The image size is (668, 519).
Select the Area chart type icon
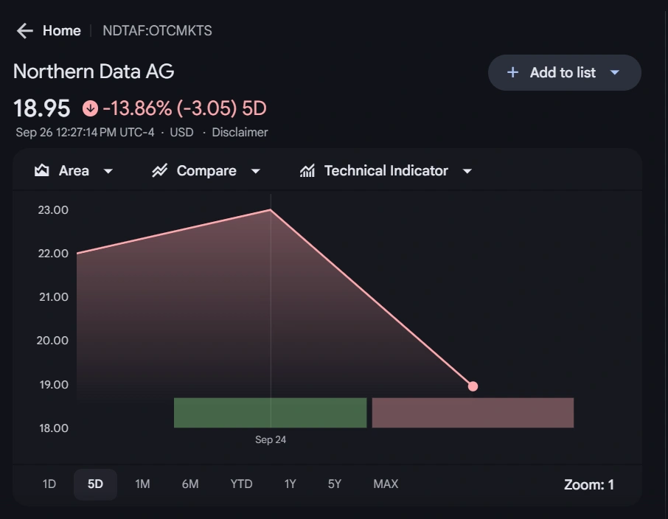coord(41,170)
